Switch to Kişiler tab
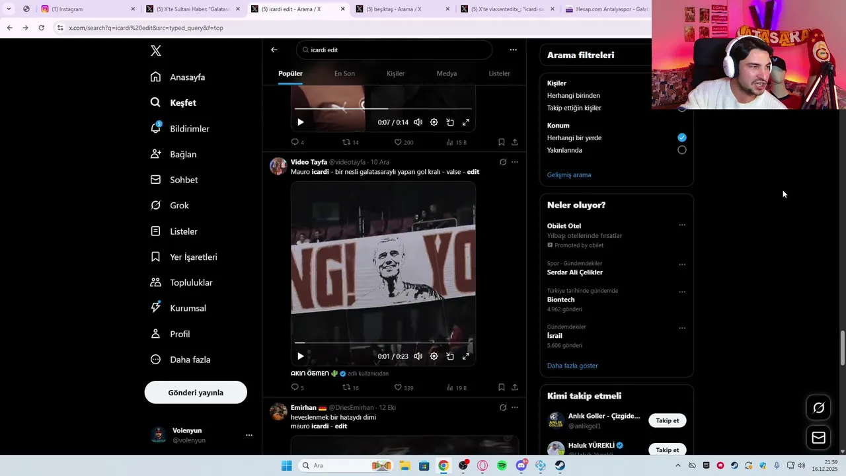 396,73
